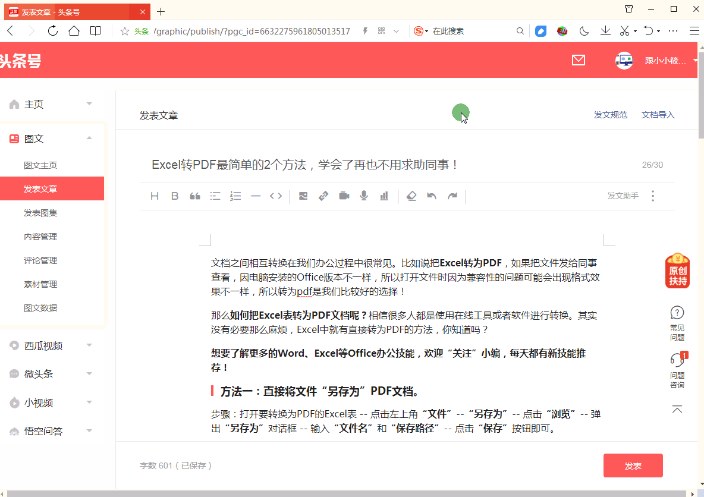Select 发表图集 in the sidebar
This screenshot has height=497, width=704.
coord(40,213)
